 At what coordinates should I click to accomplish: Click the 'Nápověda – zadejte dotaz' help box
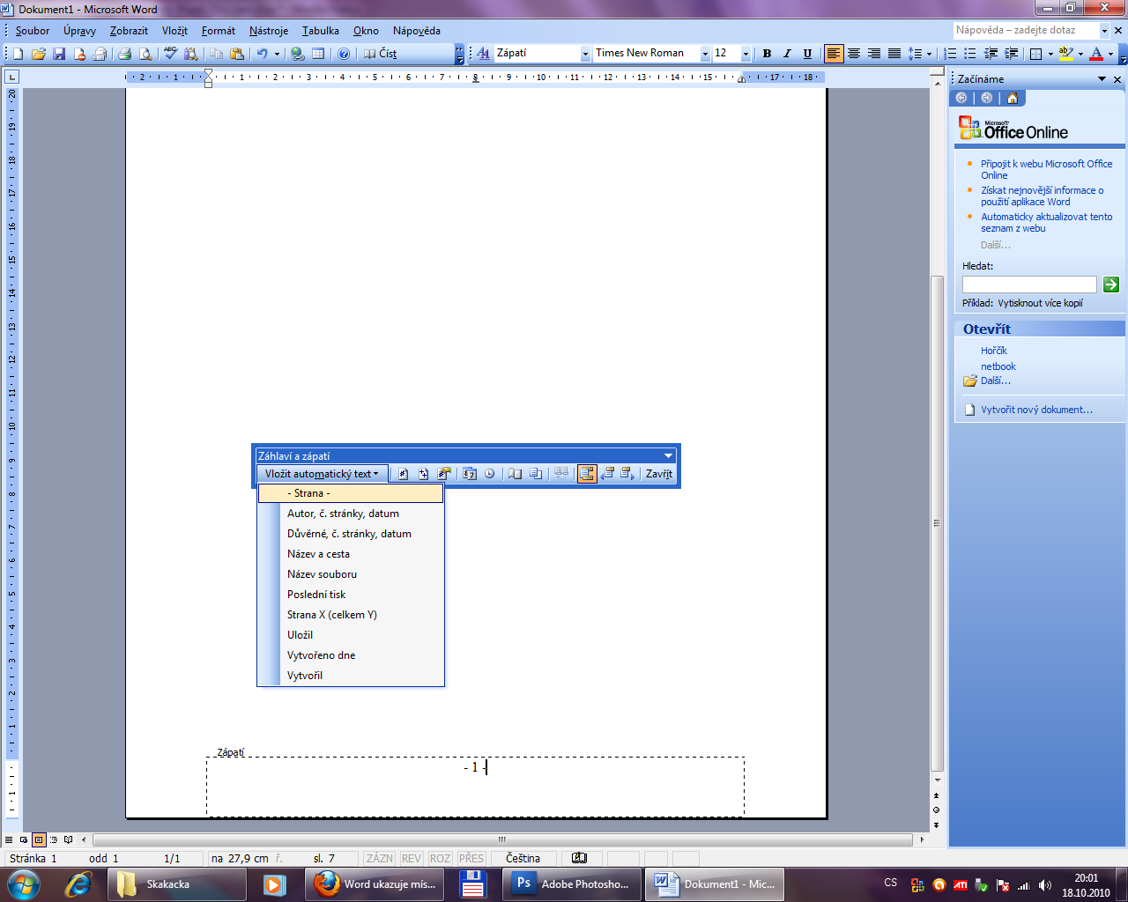point(1026,30)
